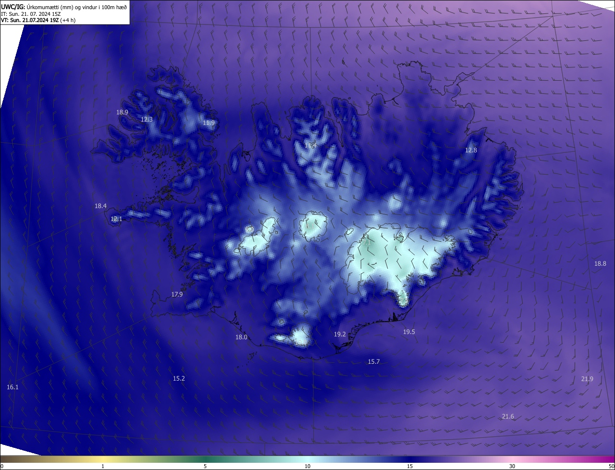Click the colorbar tick label 10
The width and height of the screenshot is (615, 470).
tap(307, 467)
